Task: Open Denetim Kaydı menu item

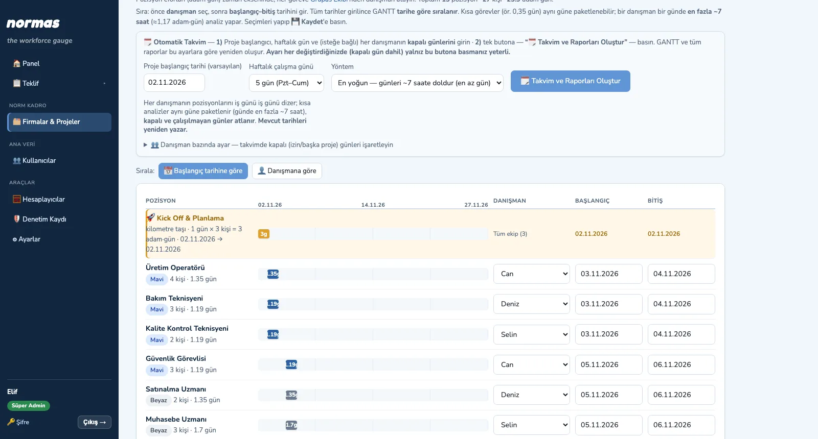Action: (59, 219)
